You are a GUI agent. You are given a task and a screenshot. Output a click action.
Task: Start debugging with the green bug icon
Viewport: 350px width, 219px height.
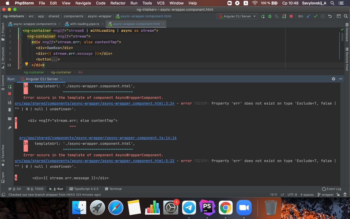tap(270, 16)
